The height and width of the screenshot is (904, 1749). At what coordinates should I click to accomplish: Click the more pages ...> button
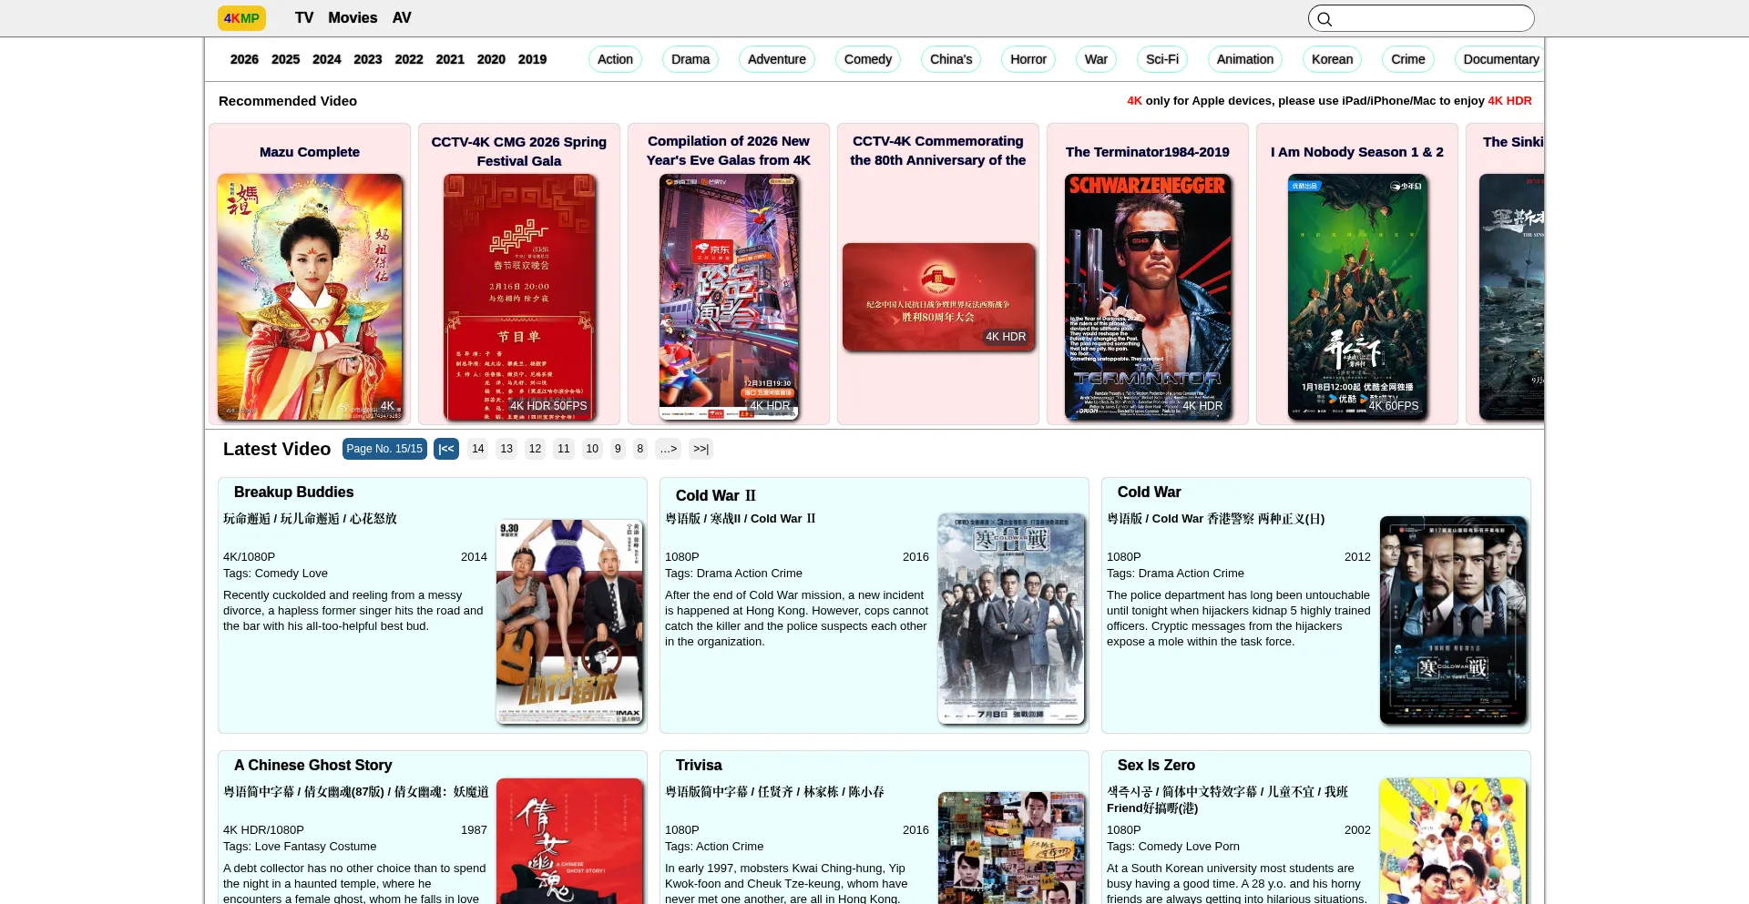[x=669, y=449]
